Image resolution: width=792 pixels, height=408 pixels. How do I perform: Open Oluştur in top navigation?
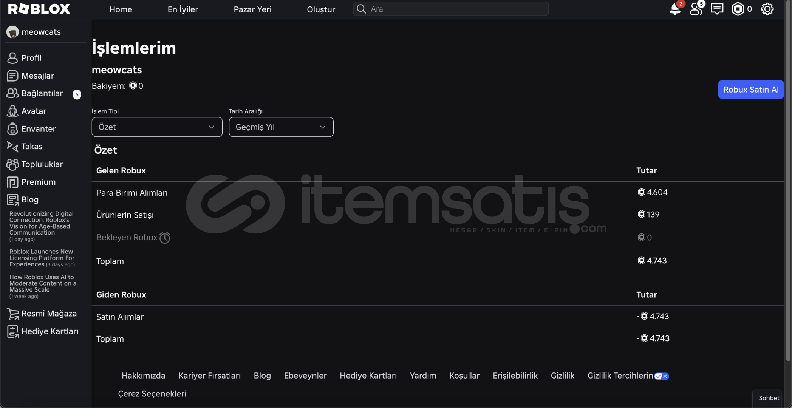click(x=321, y=9)
